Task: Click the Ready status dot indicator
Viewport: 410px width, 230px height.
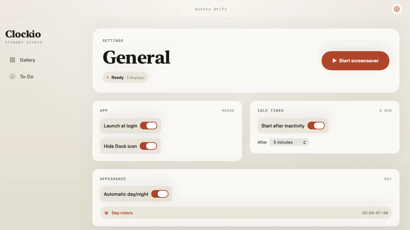Action: [x=108, y=77]
